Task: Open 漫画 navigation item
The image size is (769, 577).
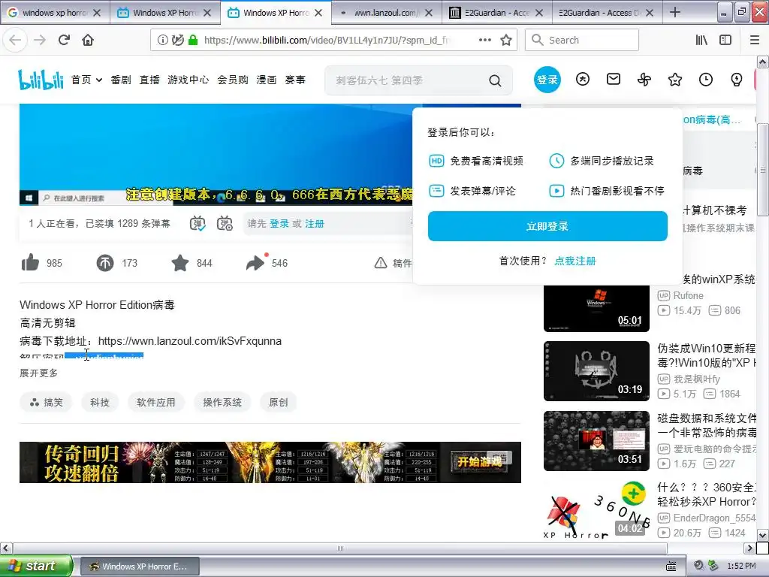Action: tap(267, 80)
